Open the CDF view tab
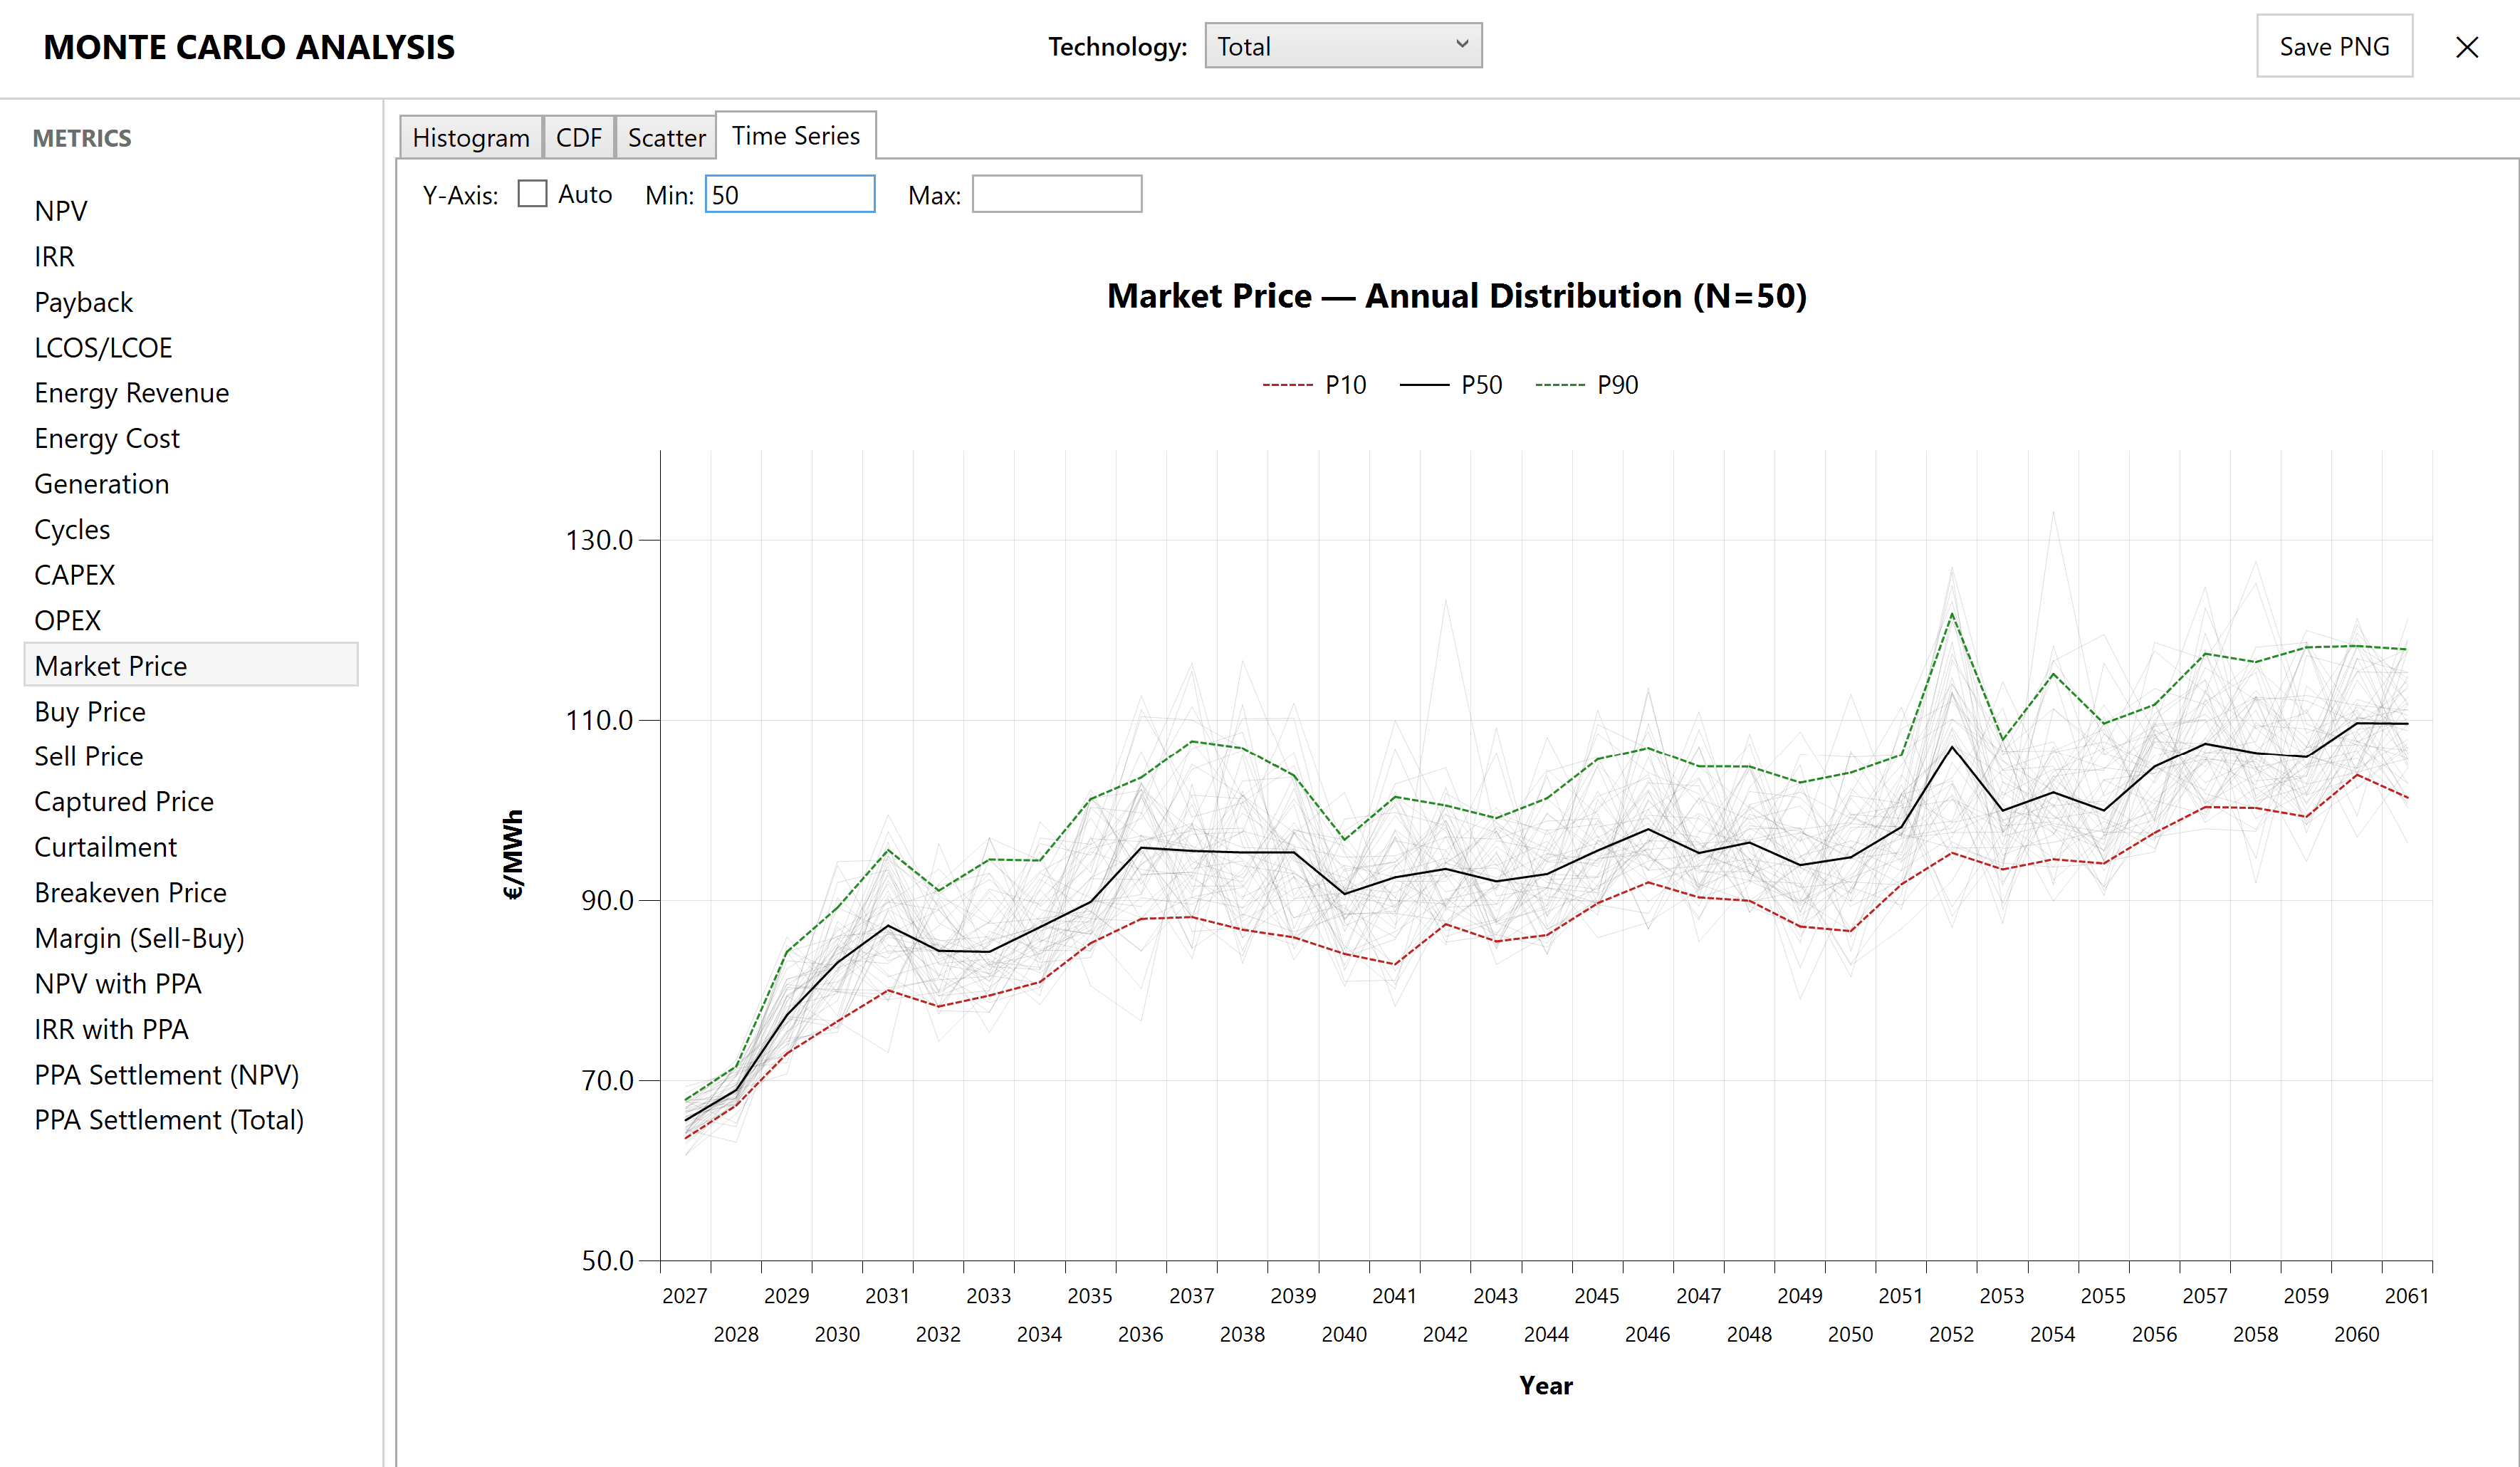2520x1467 pixels. pyautogui.click(x=579, y=137)
